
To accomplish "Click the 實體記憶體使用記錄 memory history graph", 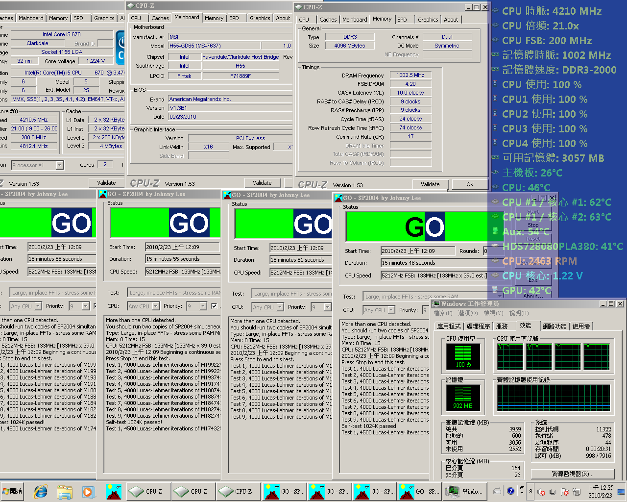I will 554,398.
